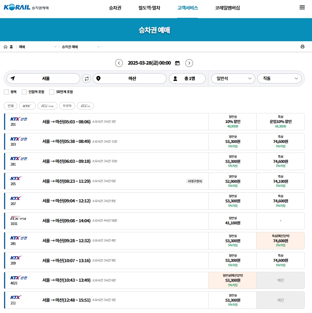Viewport: 312px width, 313px height.
Task: Select 일반실 41,100원 for train 1031
Action: 233,221
